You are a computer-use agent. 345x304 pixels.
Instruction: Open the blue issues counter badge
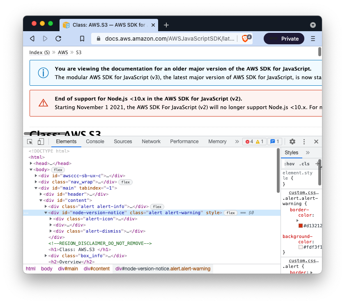[275, 142]
